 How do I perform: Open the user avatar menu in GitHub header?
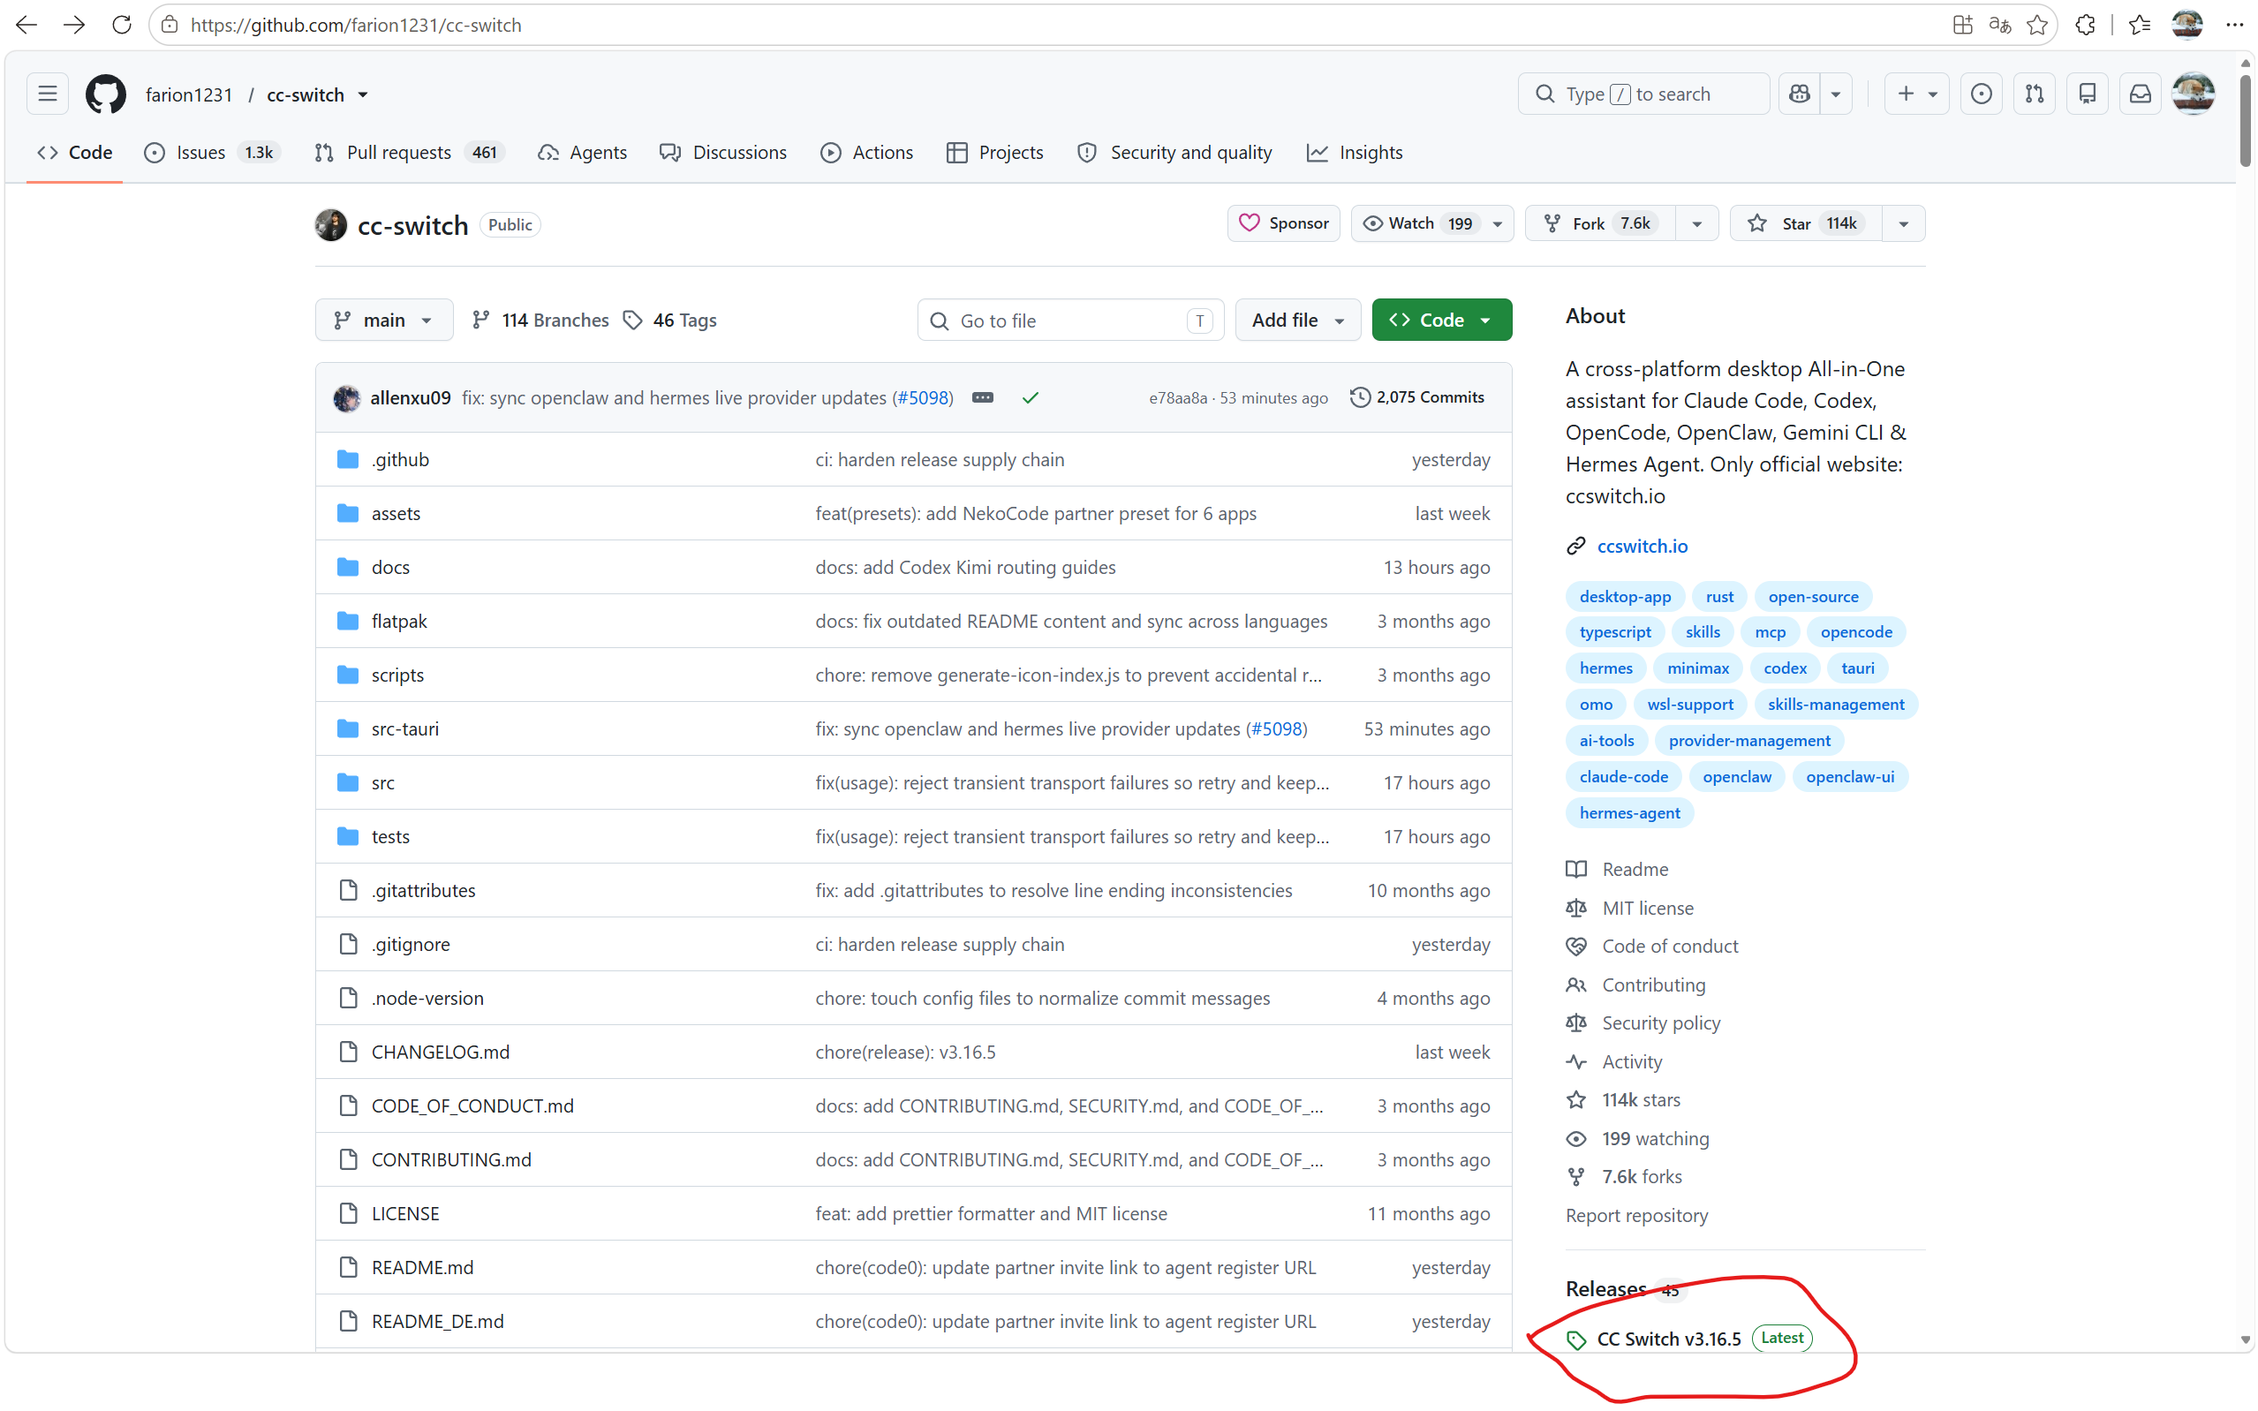[2194, 94]
